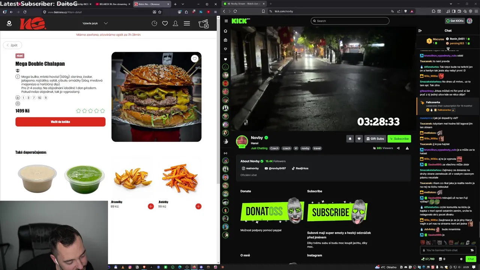
Task: Open Brave shields icon in Kick address bar
Action: click(x=405, y=11)
